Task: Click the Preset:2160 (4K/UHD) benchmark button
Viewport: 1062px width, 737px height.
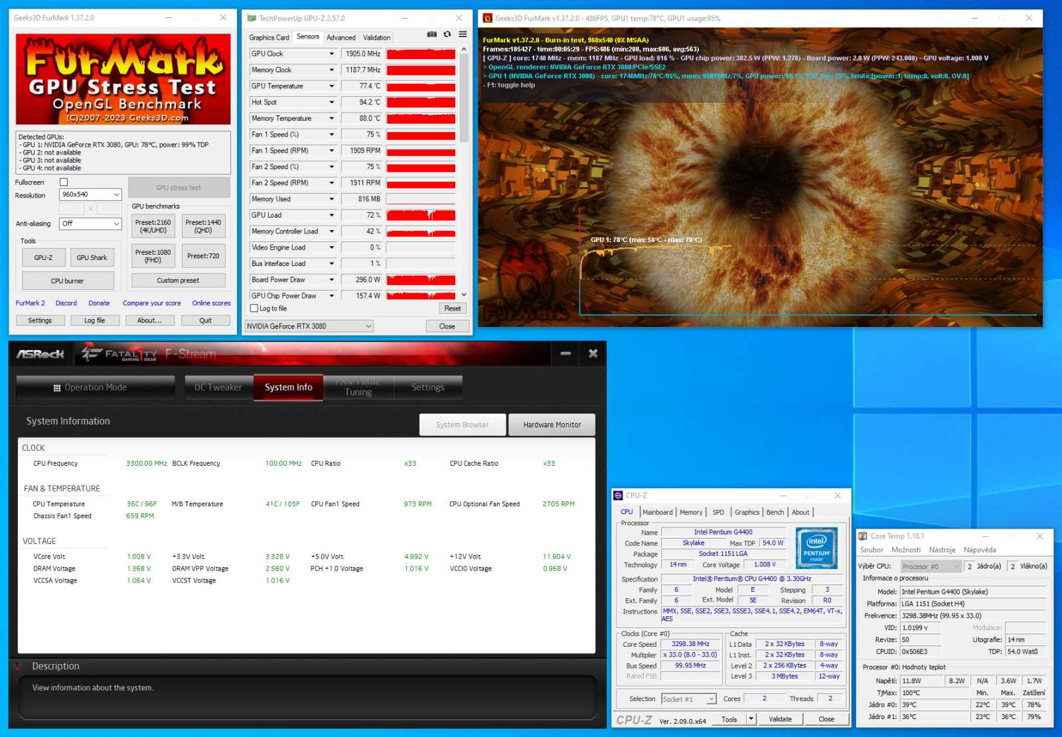Action: (x=153, y=226)
